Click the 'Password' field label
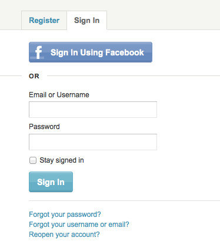 point(44,127)
